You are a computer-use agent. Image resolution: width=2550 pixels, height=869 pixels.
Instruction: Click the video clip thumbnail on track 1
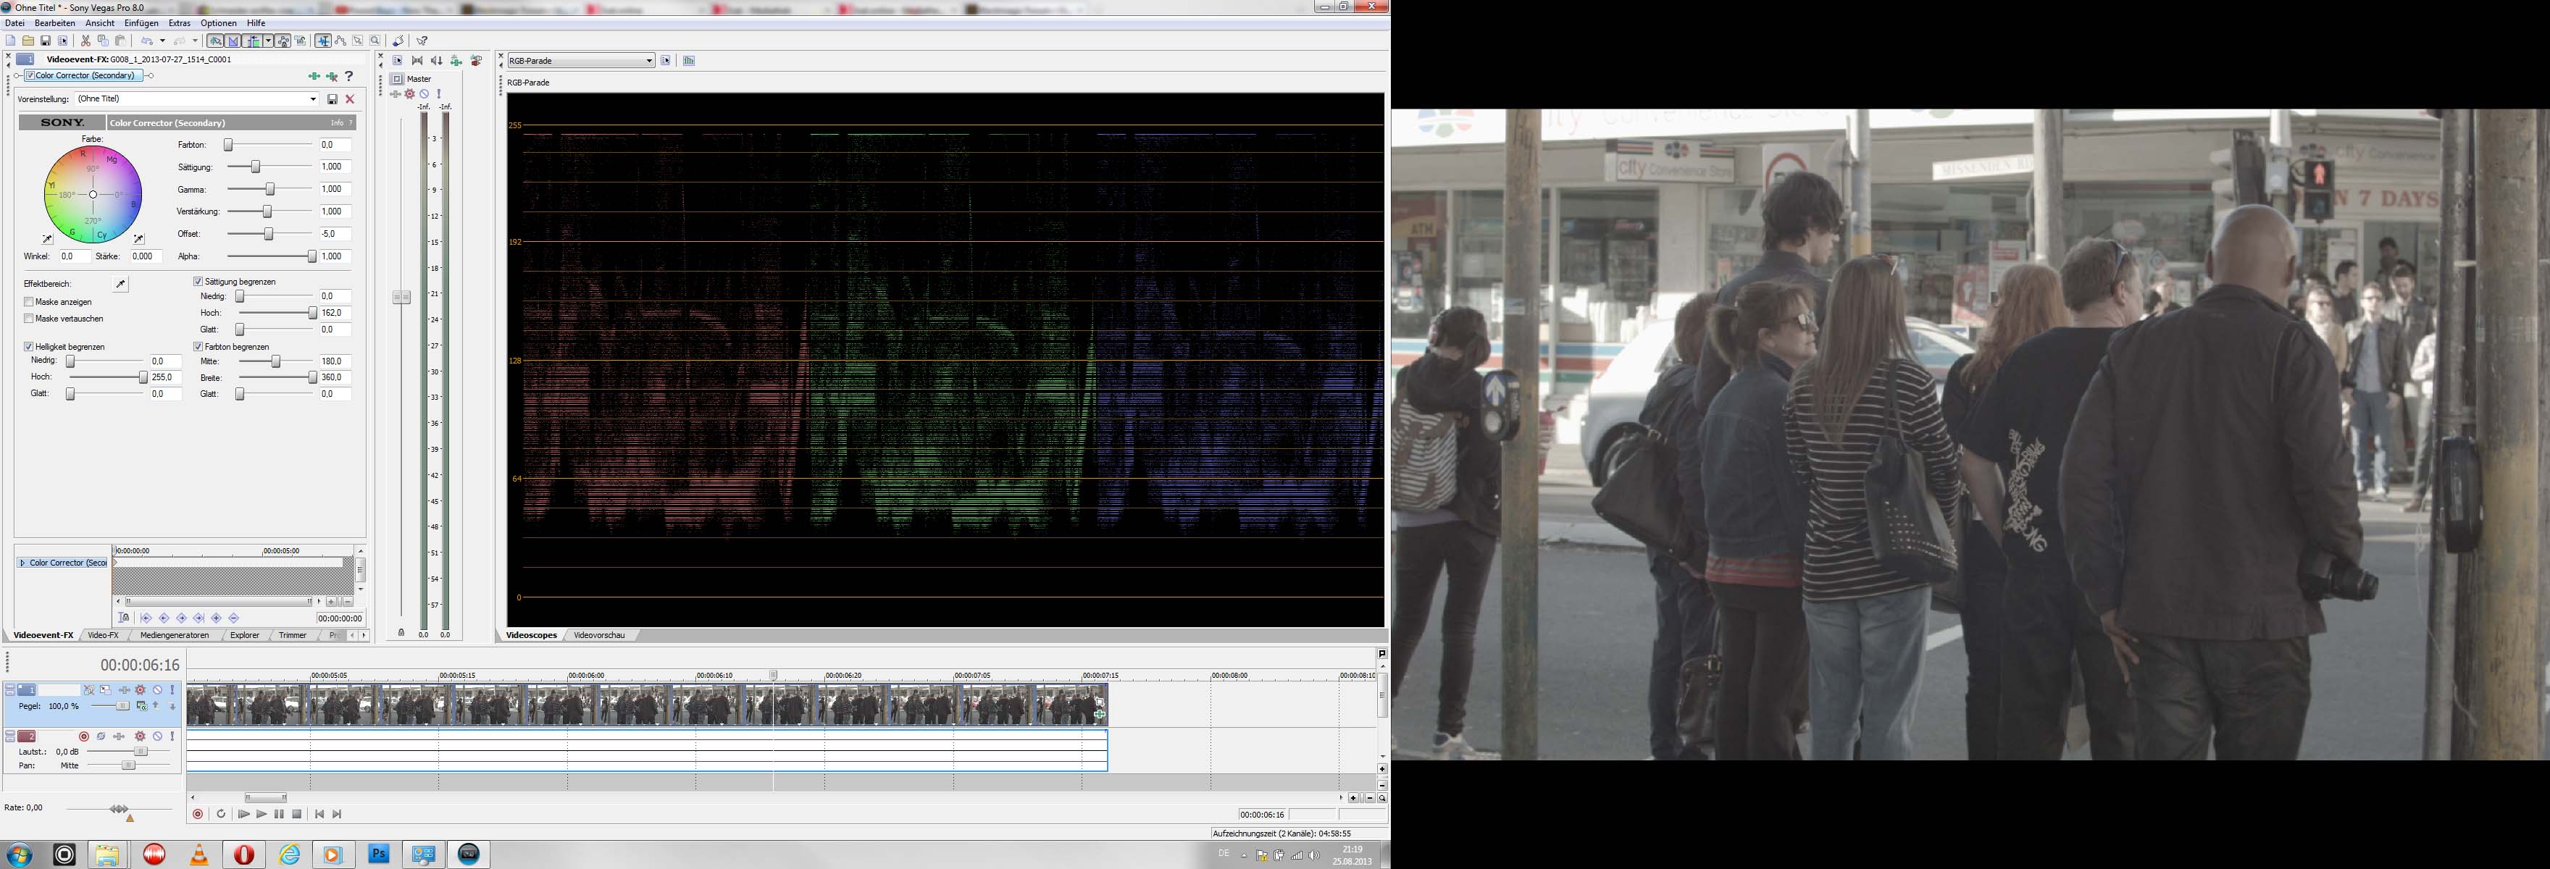tap(646, 705)
